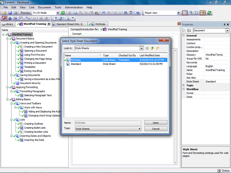This screenshot has height=173, width=231.
Task: Select the vertical split layout icon
Action: 196,13
